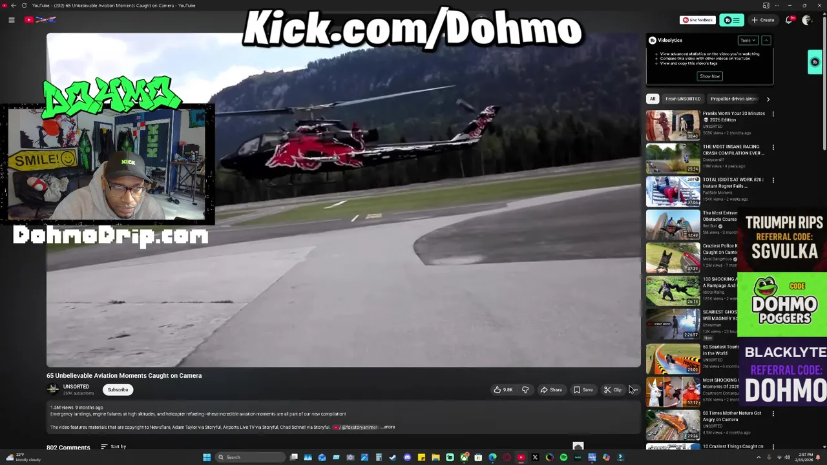This screenshot has height=465, width=827.
Task: Expand the description with ...more
Action: pos(388,427)
